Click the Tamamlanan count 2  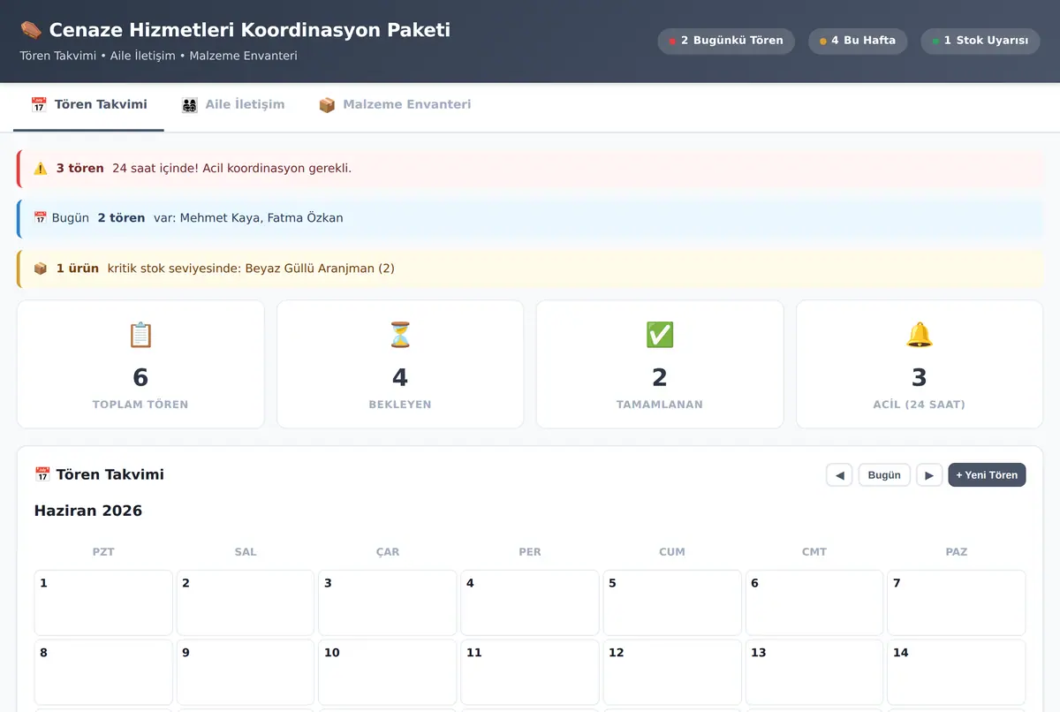point(660,378)
